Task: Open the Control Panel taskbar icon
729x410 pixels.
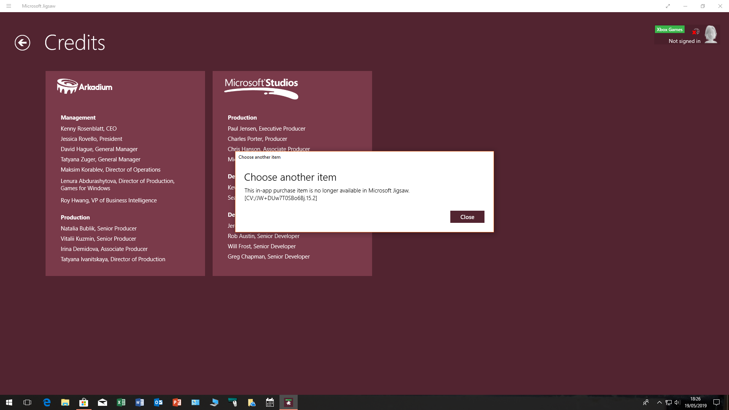Action: (x=196, y=402)
